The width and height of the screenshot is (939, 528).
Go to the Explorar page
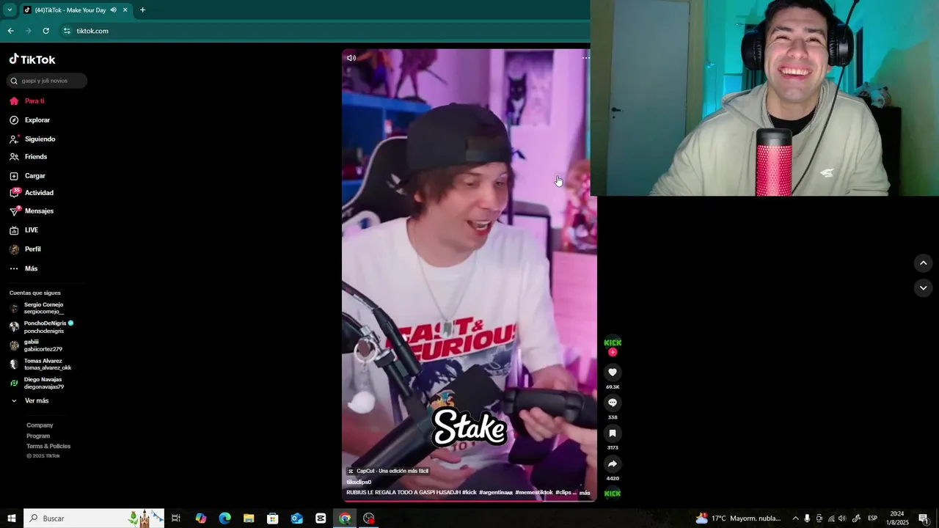30,120
